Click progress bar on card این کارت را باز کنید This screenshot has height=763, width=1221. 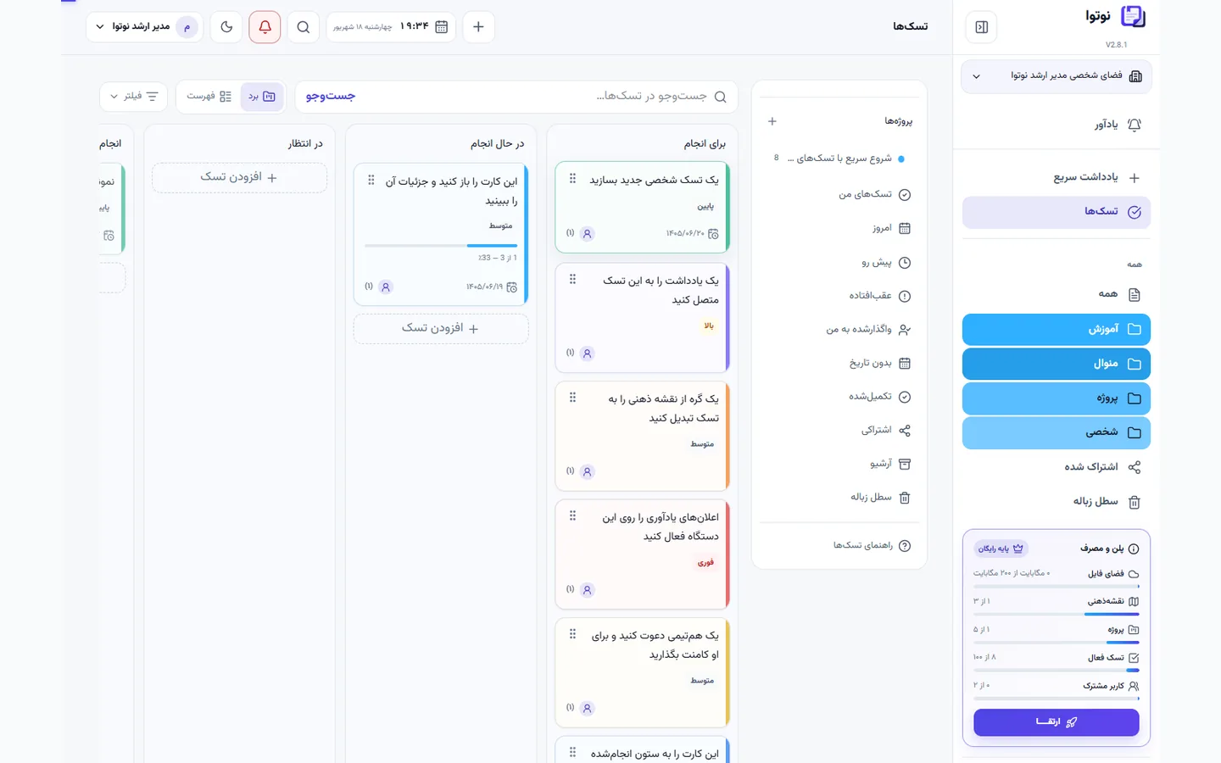click(441, 246)
